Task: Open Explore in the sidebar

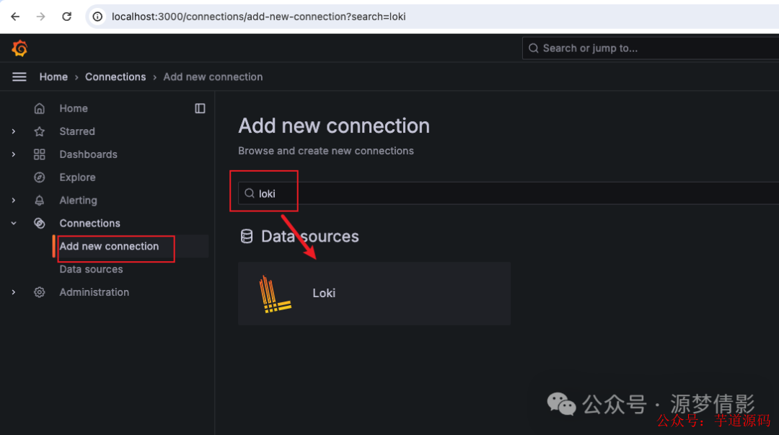Action: tap(77, 177)
